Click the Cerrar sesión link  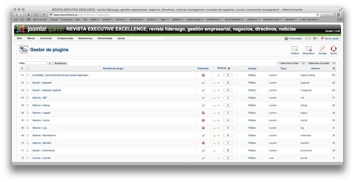[331, 38]
